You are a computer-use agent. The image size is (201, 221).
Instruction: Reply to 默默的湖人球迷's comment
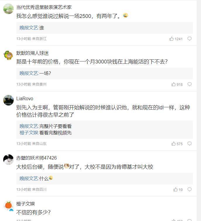click(x=189, y=84)
